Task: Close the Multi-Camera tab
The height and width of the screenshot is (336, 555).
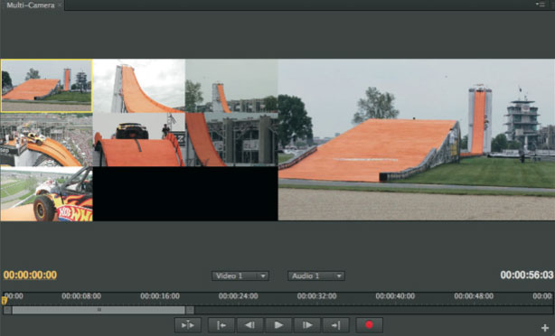Action: [x=60, y=5]
